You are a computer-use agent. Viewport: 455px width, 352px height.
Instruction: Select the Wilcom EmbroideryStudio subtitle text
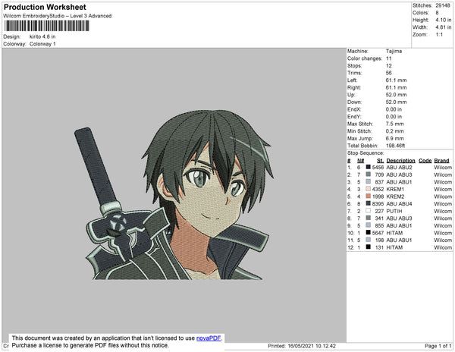coord(58,16)
